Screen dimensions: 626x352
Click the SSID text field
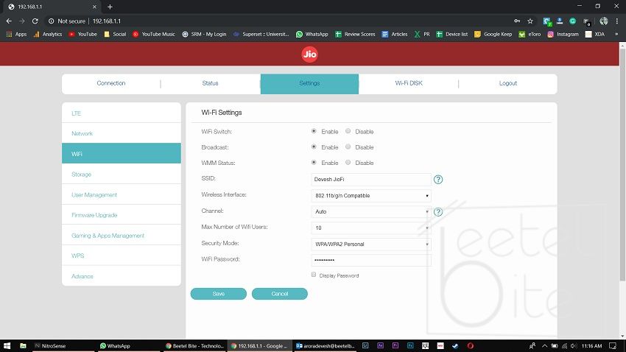pyautogui.click(x=371, y=180)
